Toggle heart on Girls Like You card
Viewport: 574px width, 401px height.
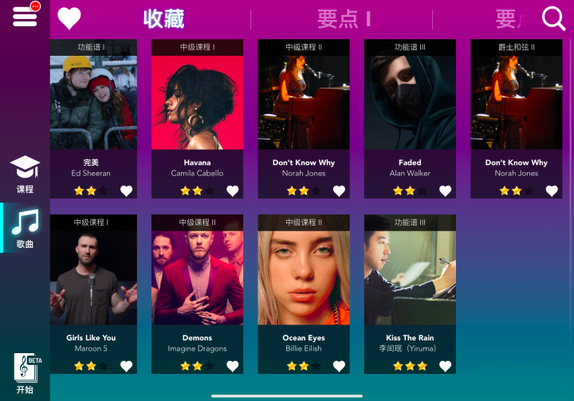pos(126,366)
